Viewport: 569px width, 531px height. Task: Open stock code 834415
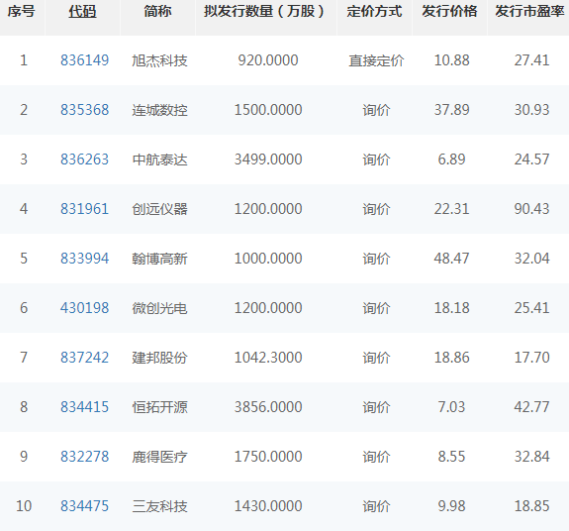pos(84,407)
